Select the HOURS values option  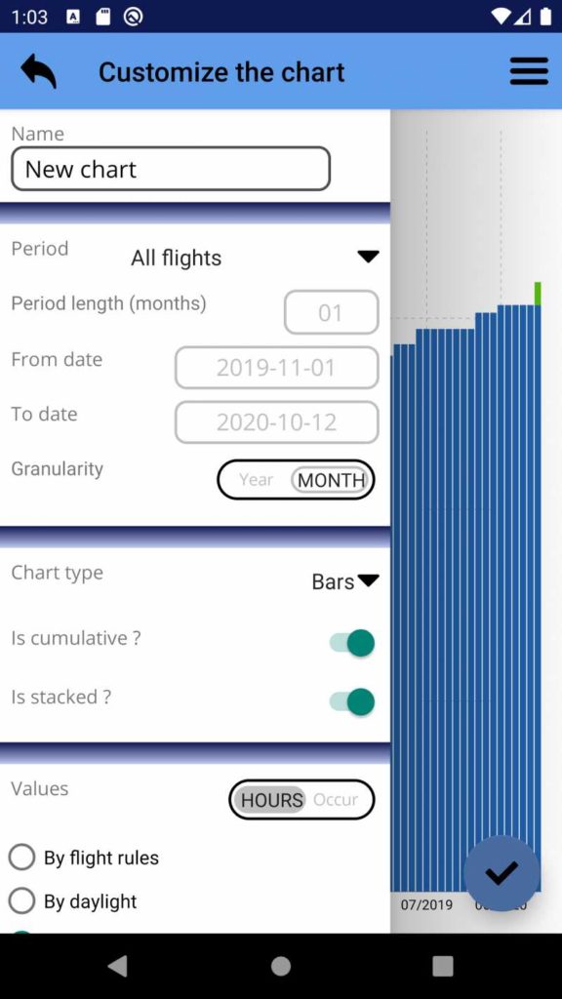click(271, 800)
